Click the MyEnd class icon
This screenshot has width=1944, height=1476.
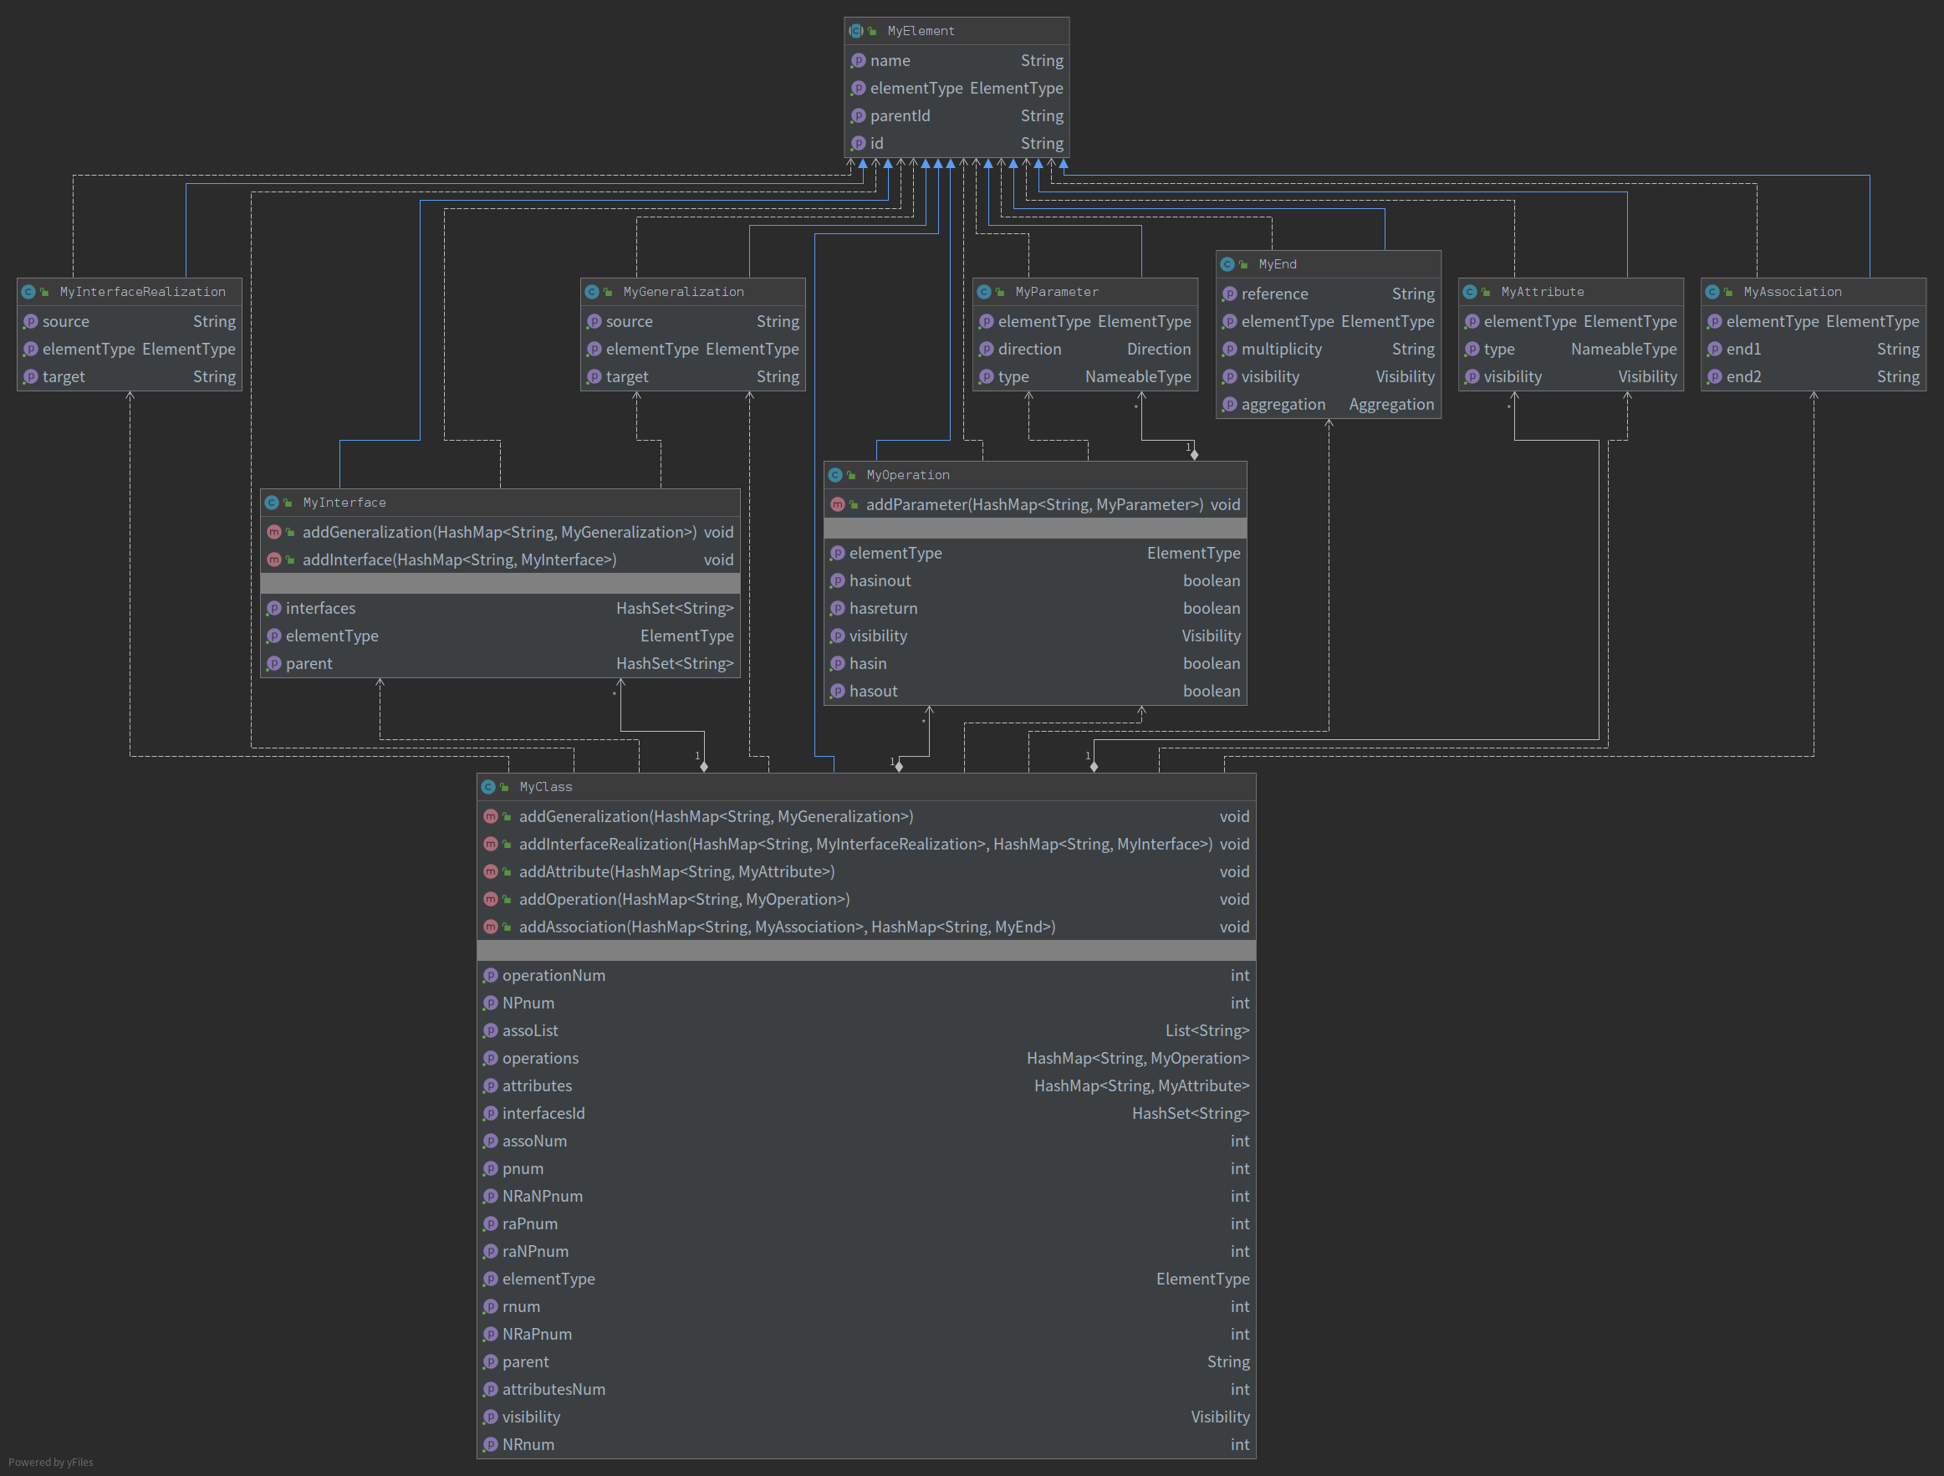click(x=1227, y=263)
